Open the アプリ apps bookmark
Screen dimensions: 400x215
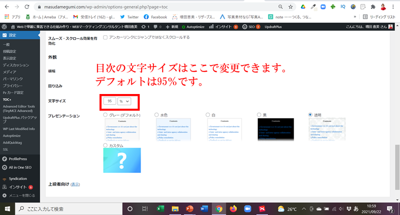[12, 17]
